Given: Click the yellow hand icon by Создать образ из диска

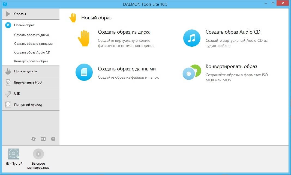Looking at the screenshot, I should click(x=84, y=38).
